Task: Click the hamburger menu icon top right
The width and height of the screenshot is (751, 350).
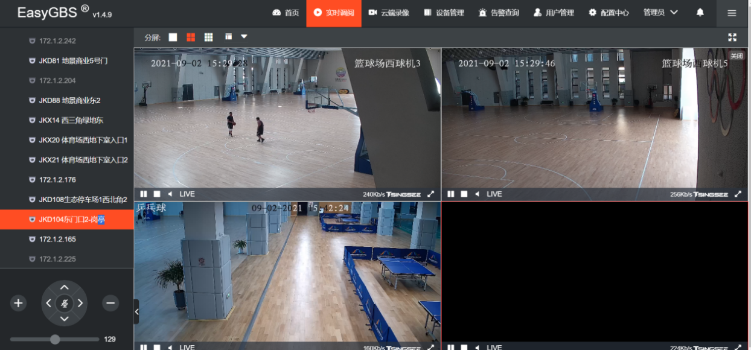Action: click(x=732, y=13)
